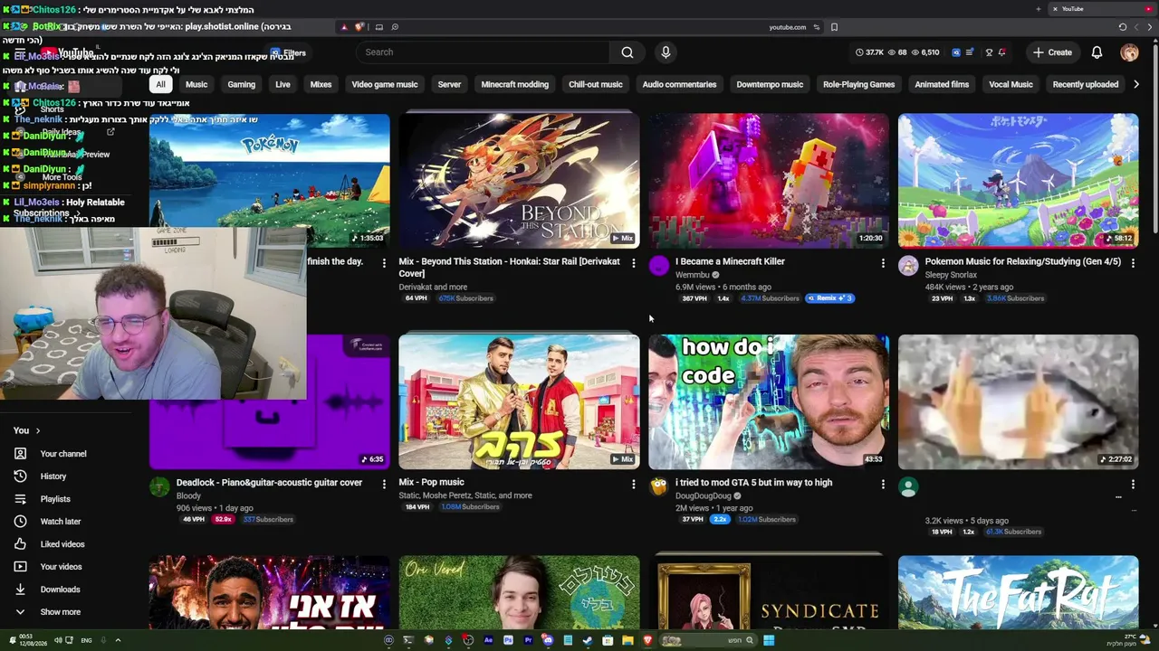1159x651 pixels.
Task: Open File Explorer from the taskbar
Action: tap(627, 640)
